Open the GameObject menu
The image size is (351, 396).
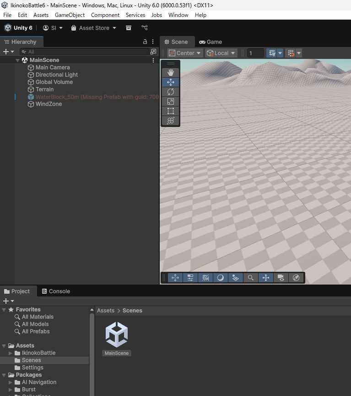tap(70, 15)
